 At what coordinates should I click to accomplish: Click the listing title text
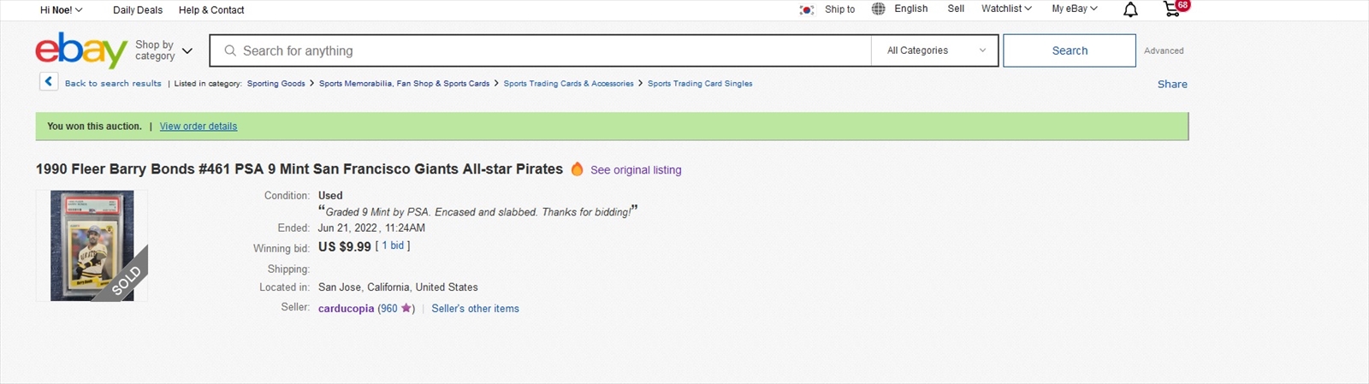tap(299, 169)
